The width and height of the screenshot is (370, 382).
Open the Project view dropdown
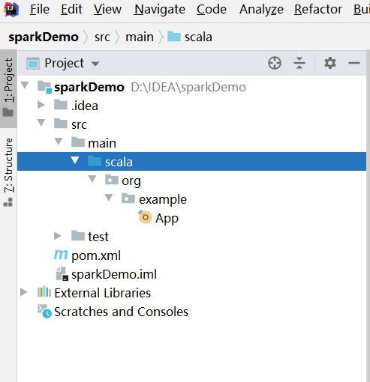tap(95, 64)
